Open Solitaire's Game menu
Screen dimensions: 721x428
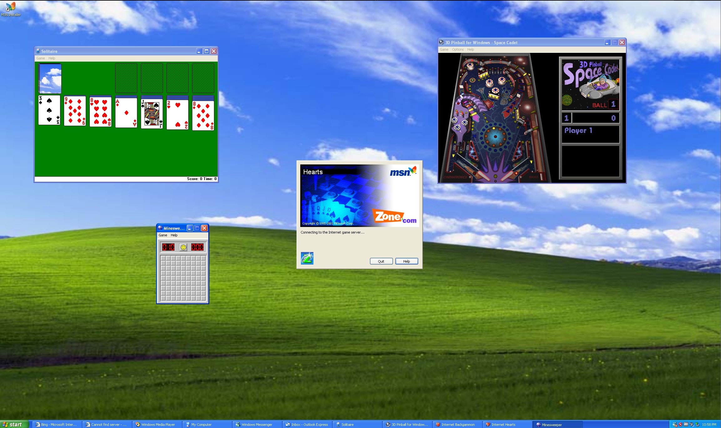coord(40,58)
